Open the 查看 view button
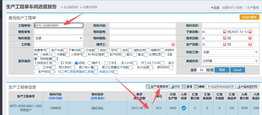Viewport: 262px width, 115px height. click(187, 87)
